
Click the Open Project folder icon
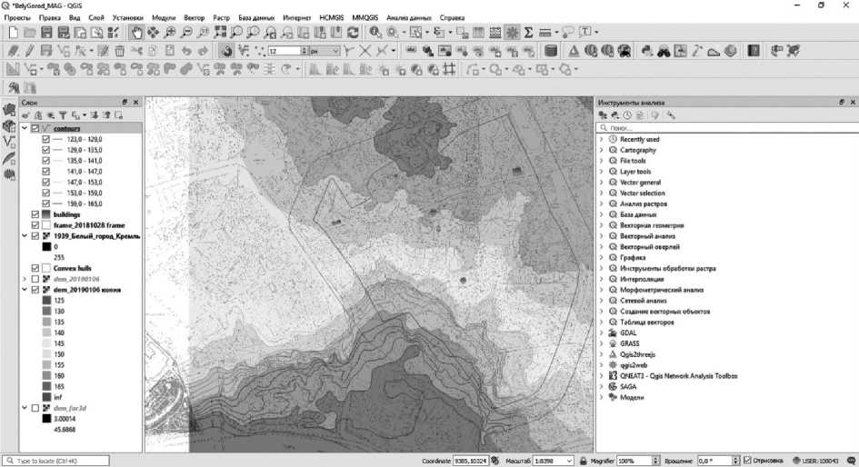click(30, 33)
